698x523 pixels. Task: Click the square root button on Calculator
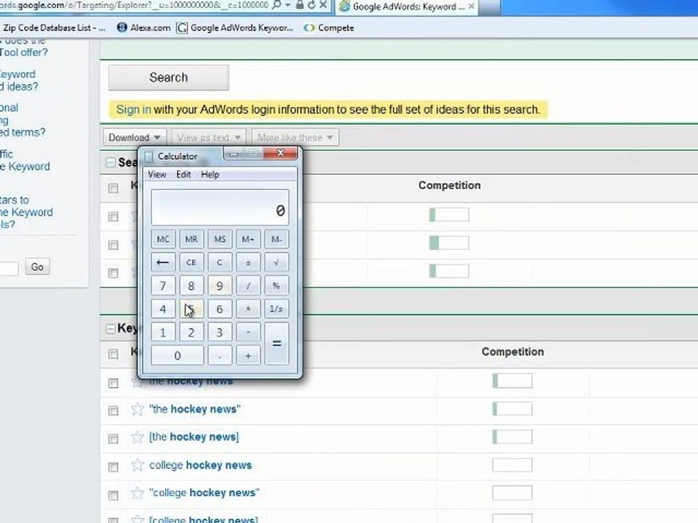click(276, 262)
